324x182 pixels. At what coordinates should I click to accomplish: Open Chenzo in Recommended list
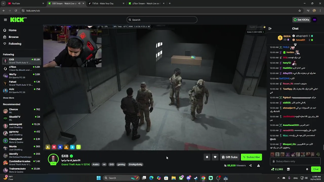[22, 111]
